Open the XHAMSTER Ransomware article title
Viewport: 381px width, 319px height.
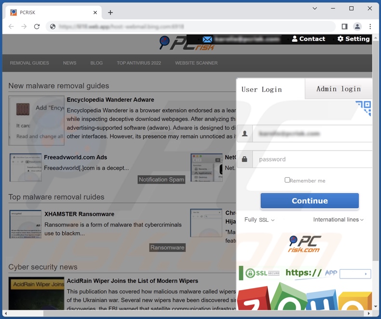point(79,214)
